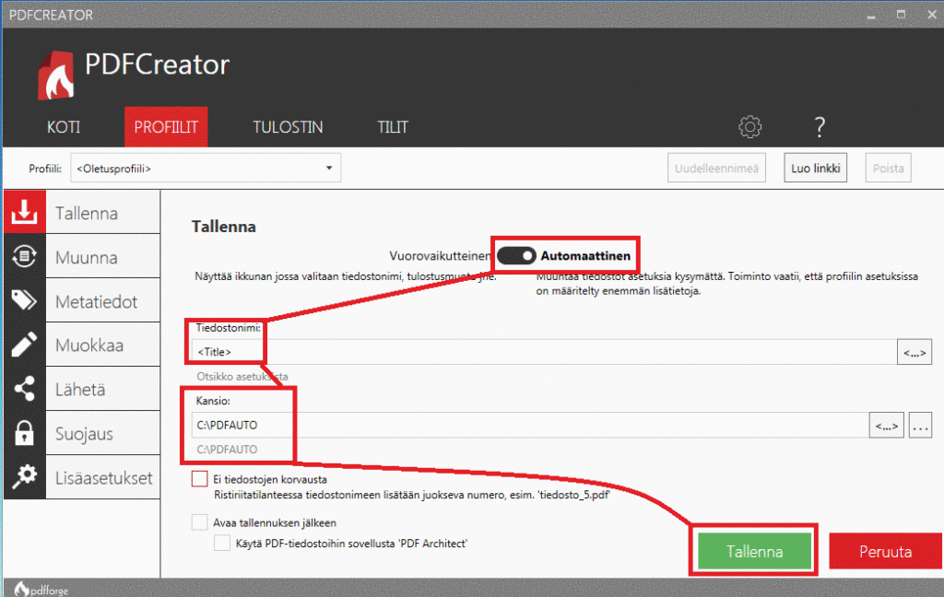Click into the Tiedostonimi input field
The height and width of the screenshot is (597, 944).
point(544,352)
